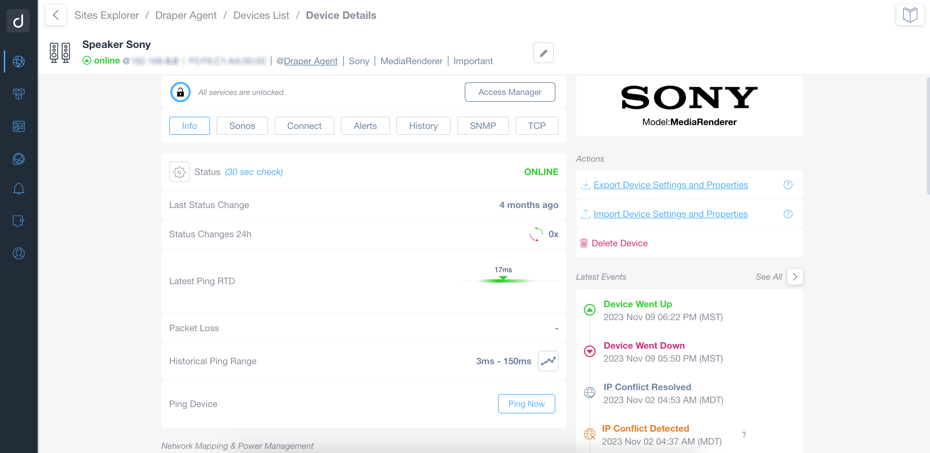Click the See All events link

[768, 277]
